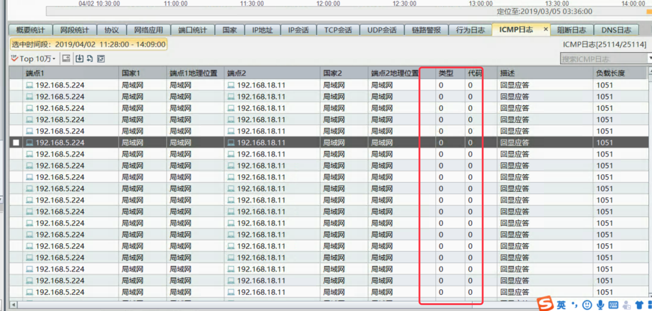Click the 搜索ICMP日志 search field
This screenshot has height=311, width=652.
(x=603, y=59)
